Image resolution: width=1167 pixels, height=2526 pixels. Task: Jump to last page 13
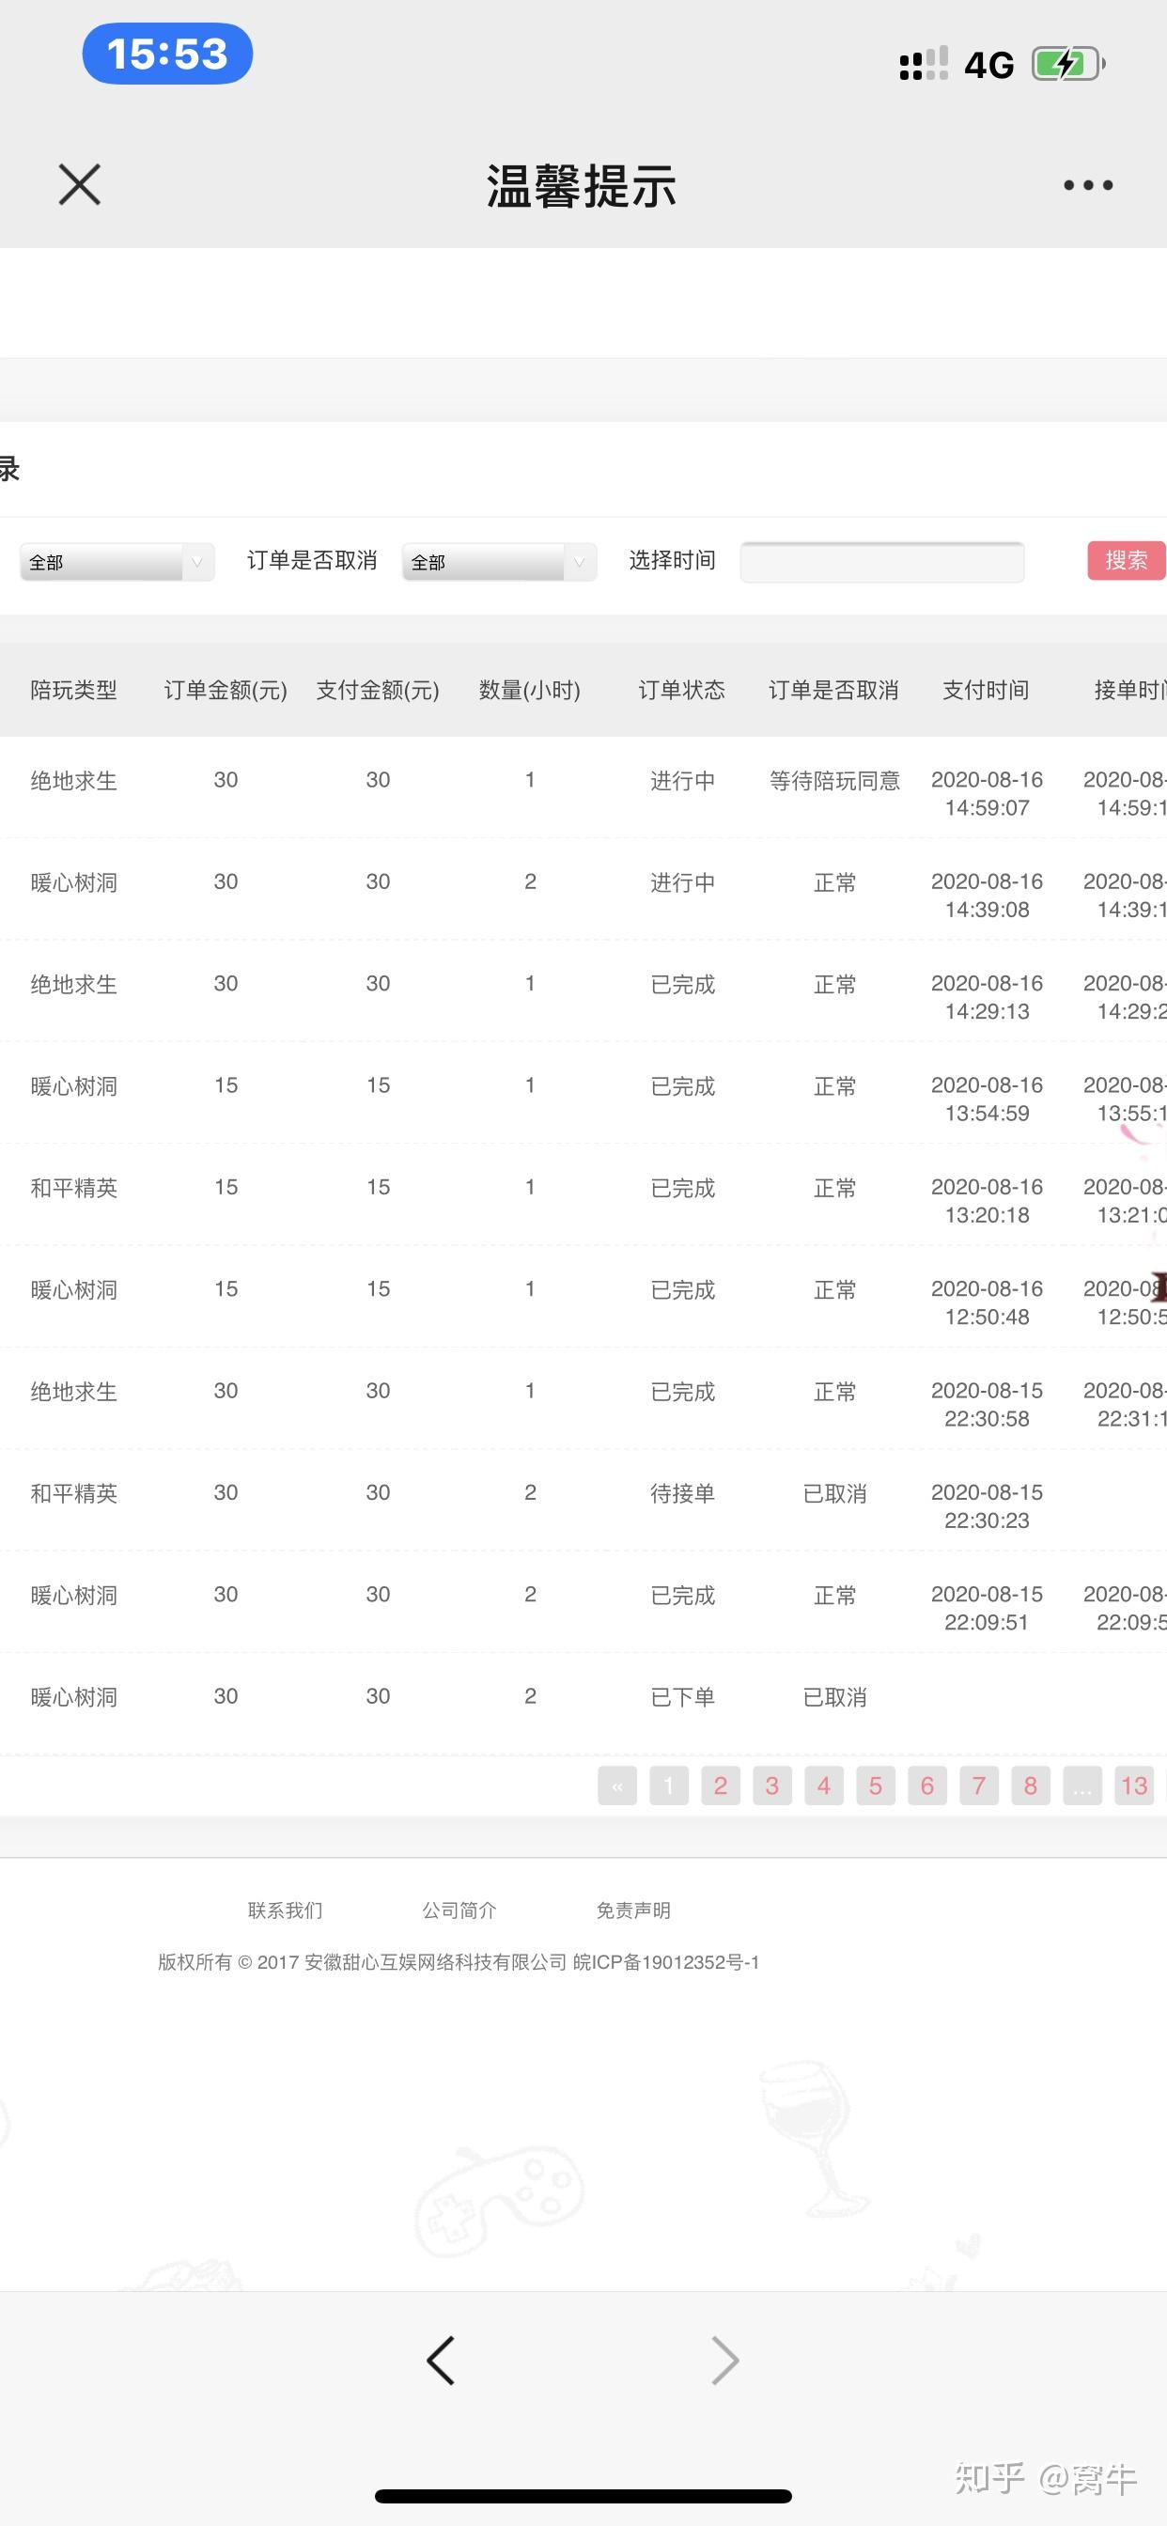tap(1135, 1785)
